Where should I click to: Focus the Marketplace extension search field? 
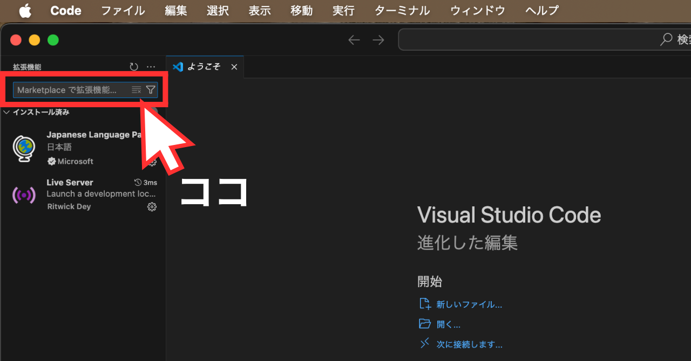(x=70, y=89)
